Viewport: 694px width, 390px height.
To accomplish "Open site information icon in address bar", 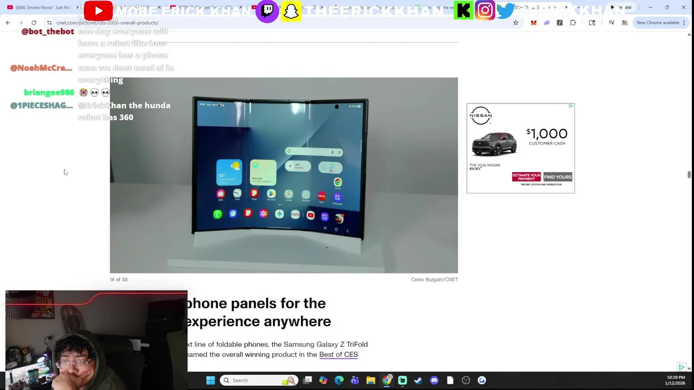I will (49, 23).
